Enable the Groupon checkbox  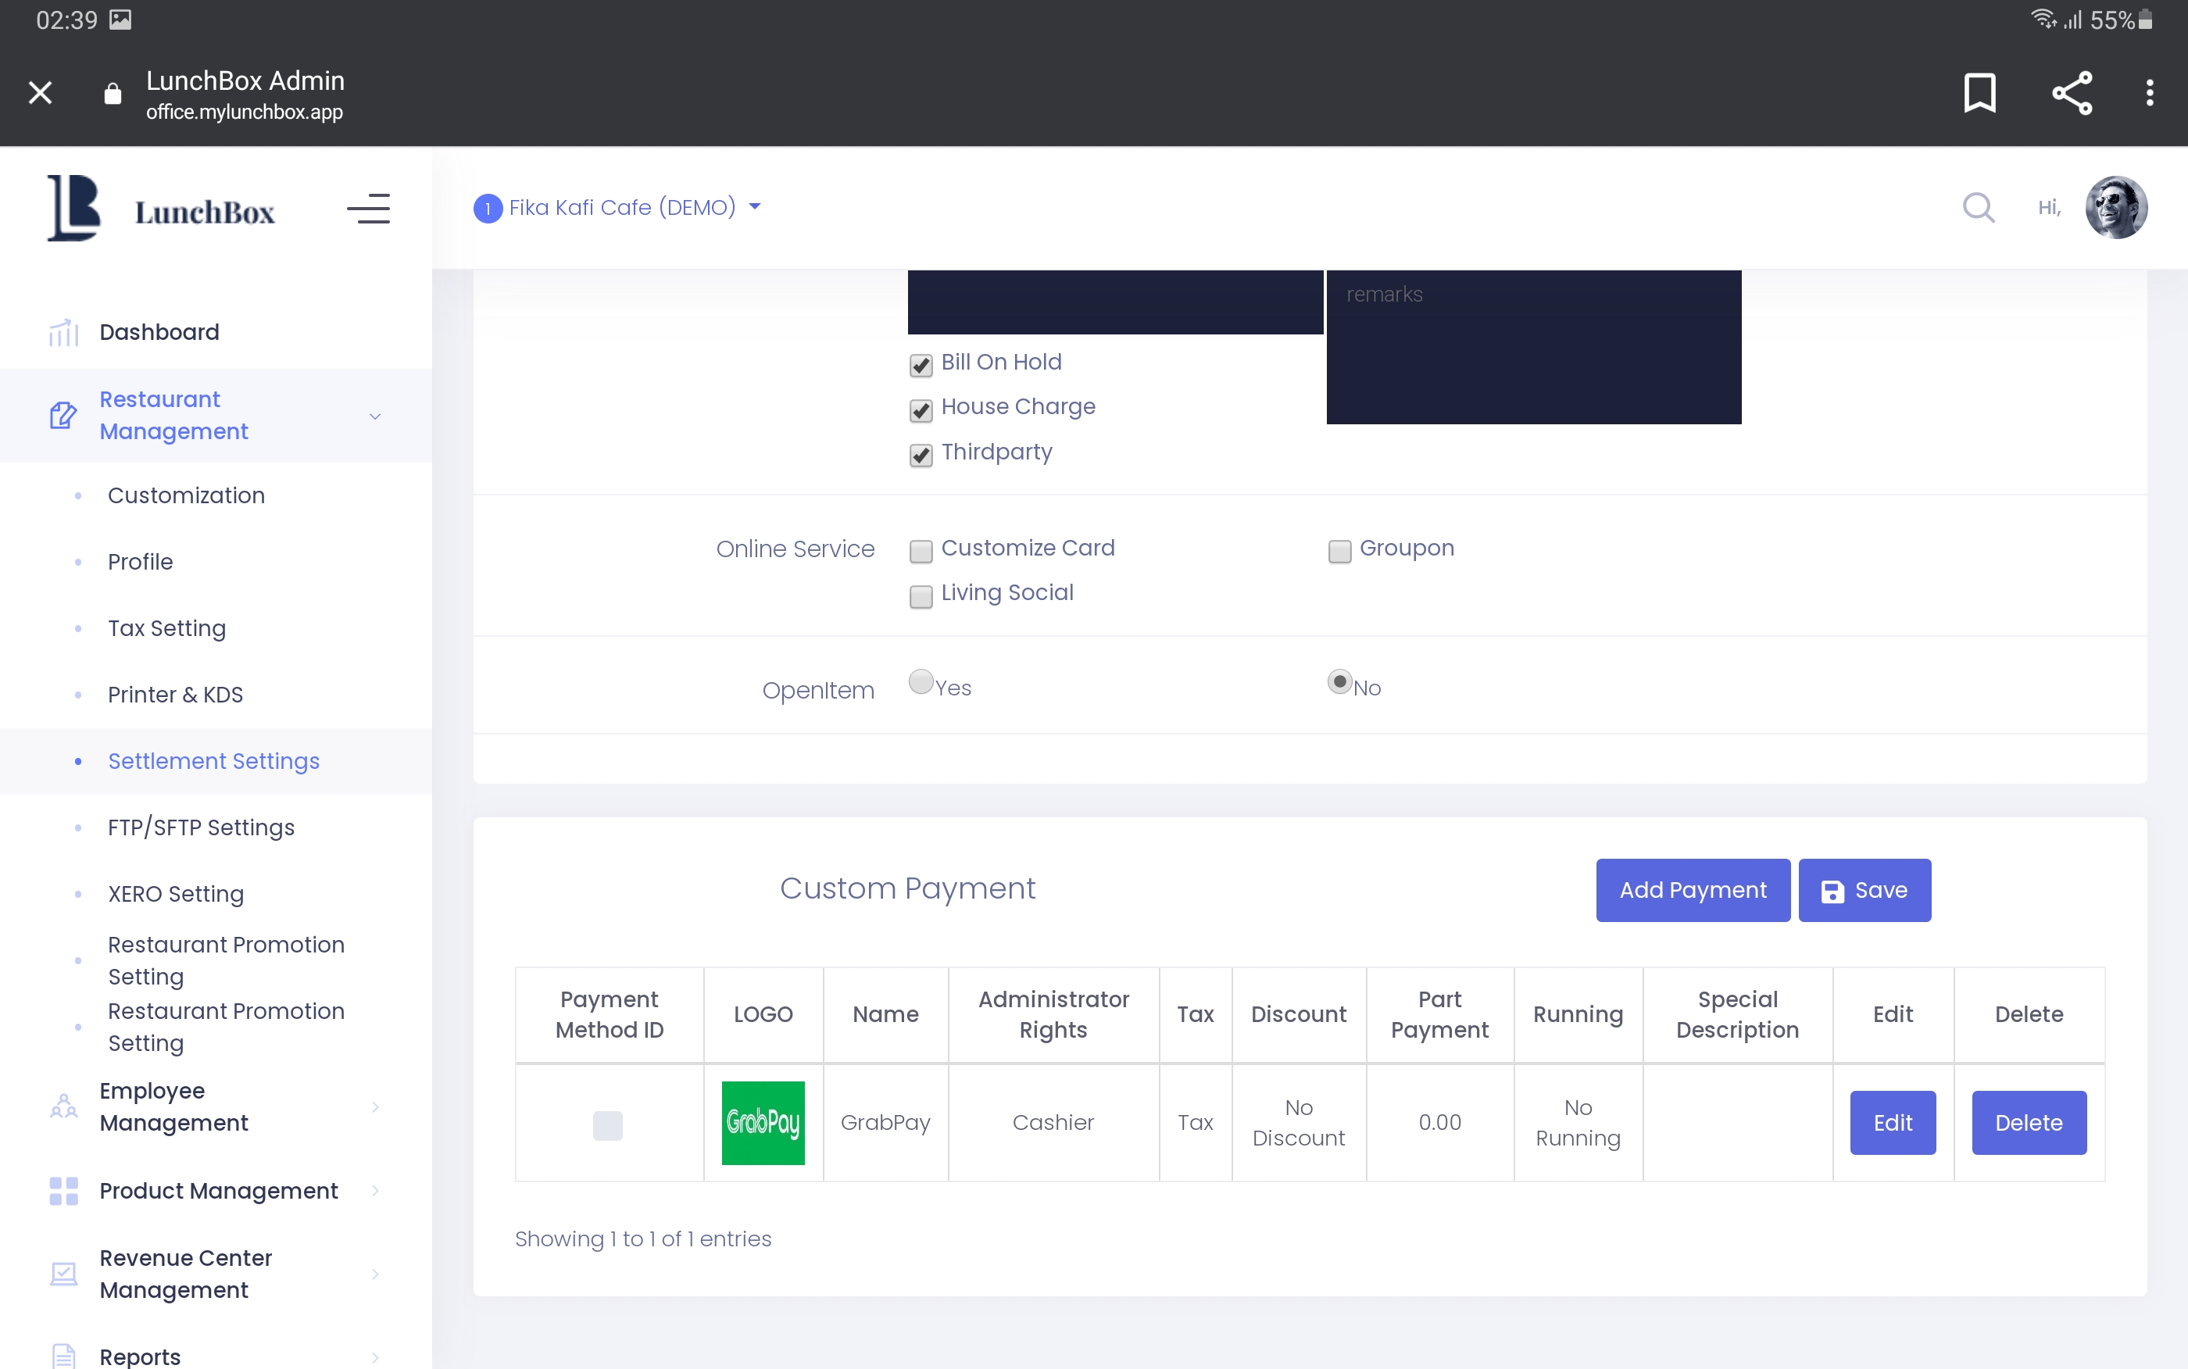pos(1339,551)
